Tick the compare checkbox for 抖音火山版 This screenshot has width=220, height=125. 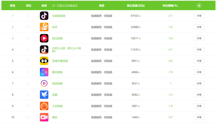[29, 49]
